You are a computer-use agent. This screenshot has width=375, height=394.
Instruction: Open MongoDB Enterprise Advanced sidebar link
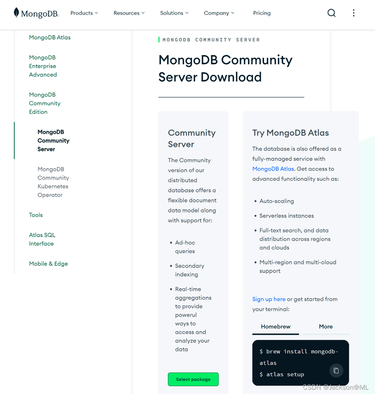42,66
